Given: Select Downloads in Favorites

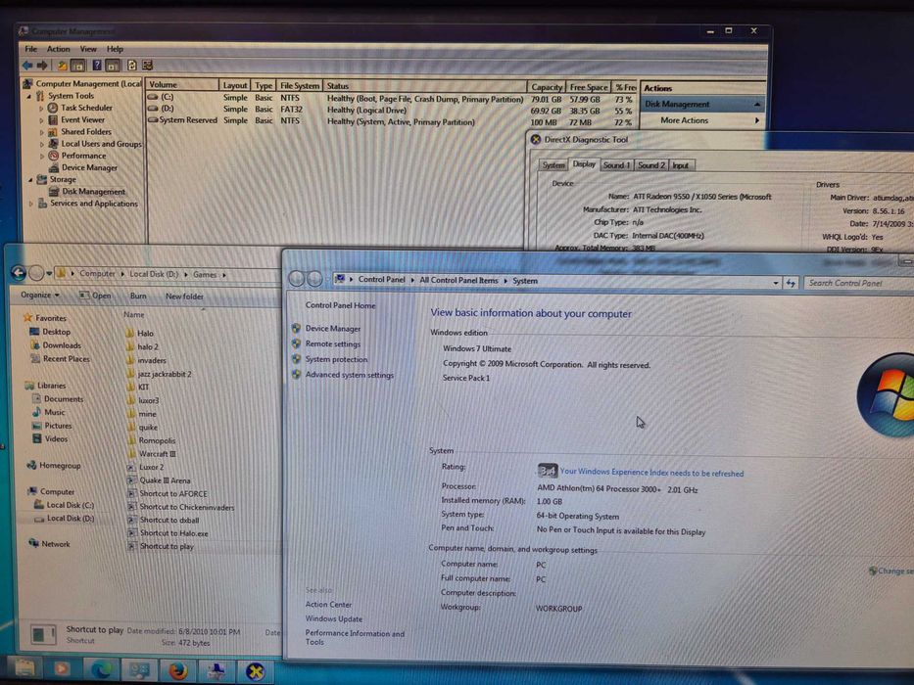Looking at the screenshot, I should click(x=61, y=344).
